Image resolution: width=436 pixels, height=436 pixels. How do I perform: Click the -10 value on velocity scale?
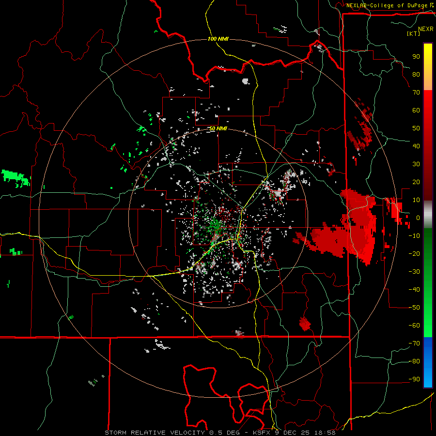coord(414,236)
